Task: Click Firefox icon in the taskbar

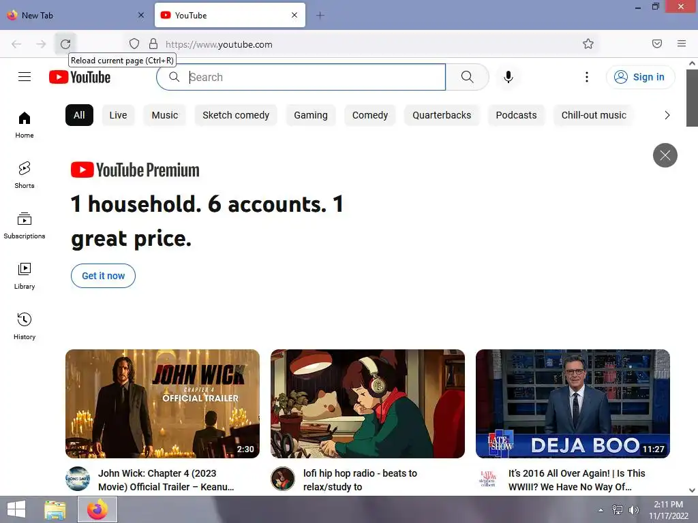Action: point(97,509)
